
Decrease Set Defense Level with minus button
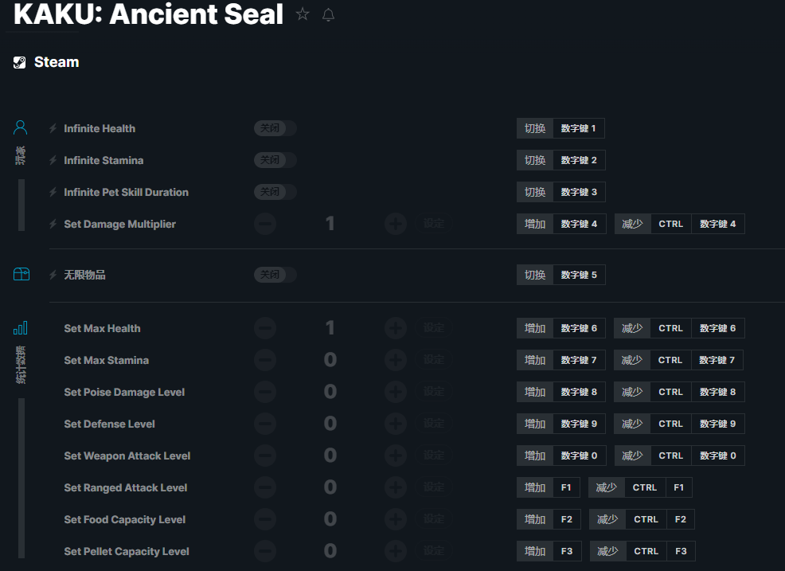265,424
